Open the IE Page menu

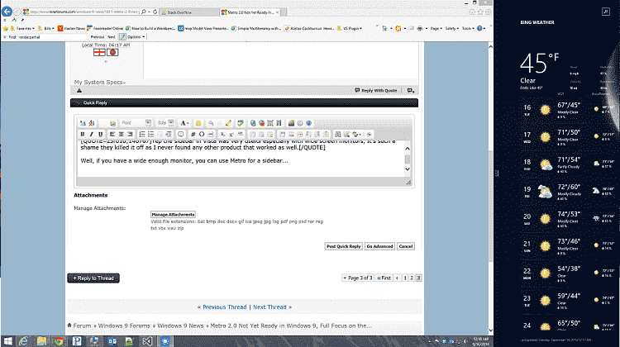click(436, 28)
